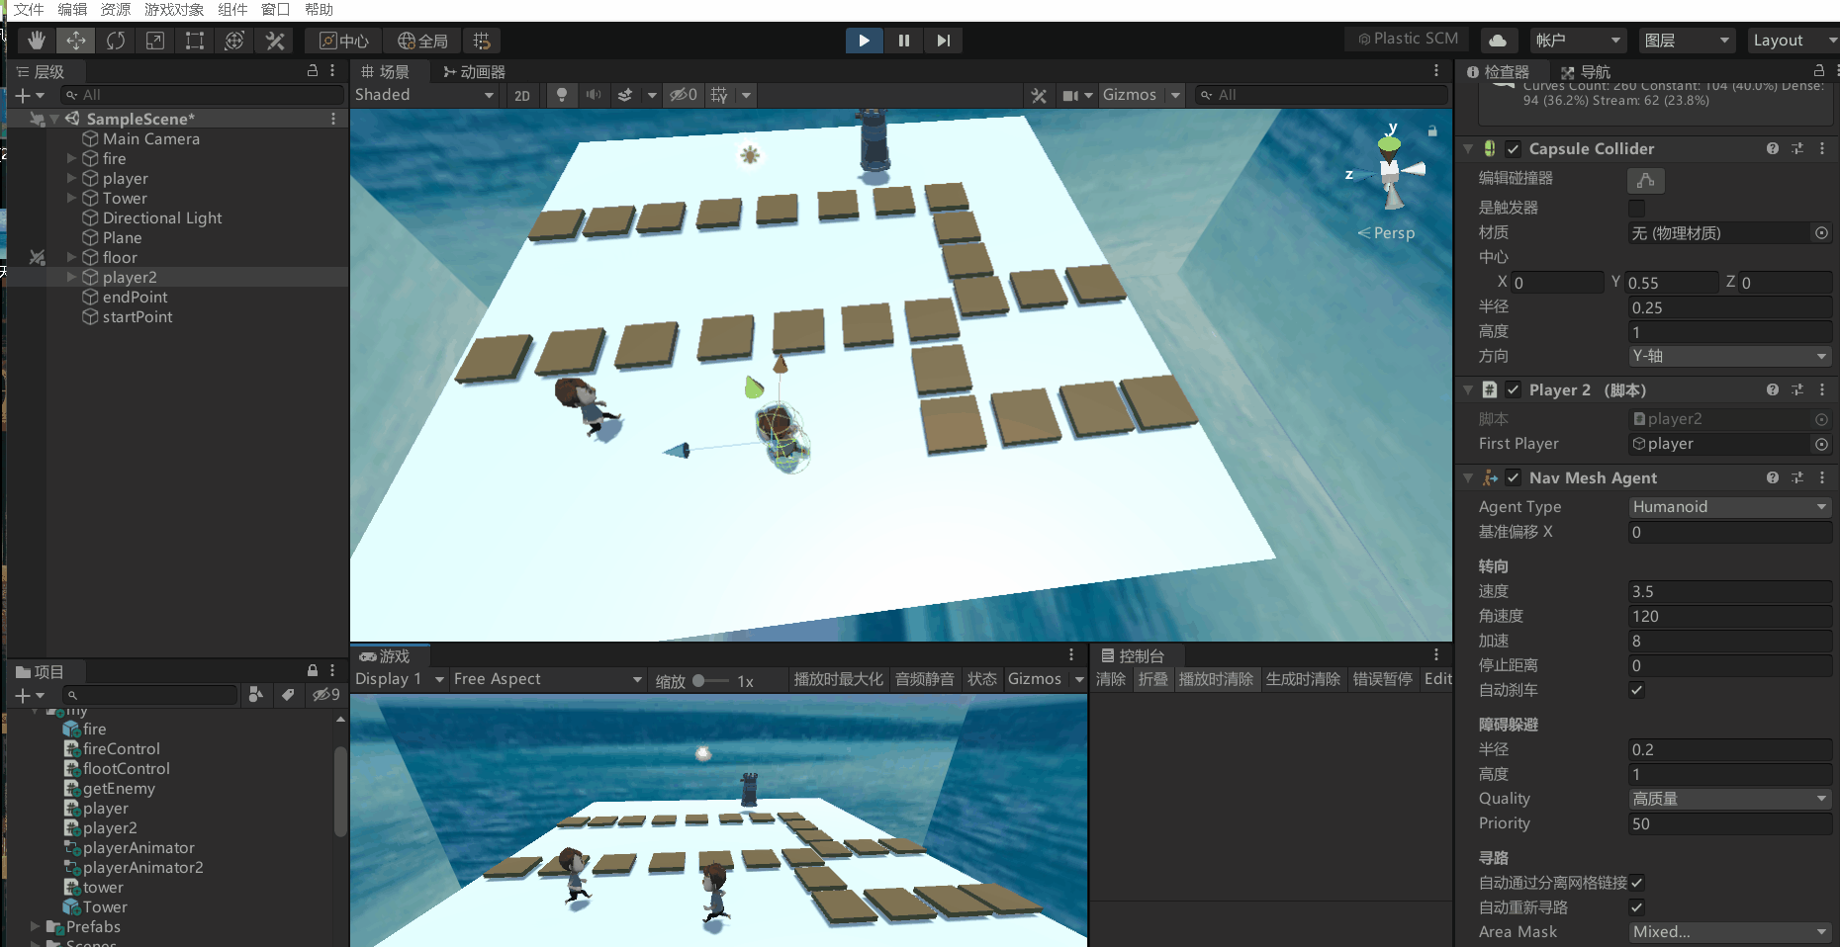The height and width of the screenshot is (947, 1840).
Task: Enable Is Trigger checkbox
Action: (1637, 208)
